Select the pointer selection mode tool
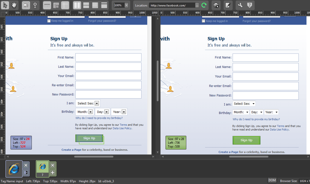The image size is (310, 184). click(x=6, y=5)
